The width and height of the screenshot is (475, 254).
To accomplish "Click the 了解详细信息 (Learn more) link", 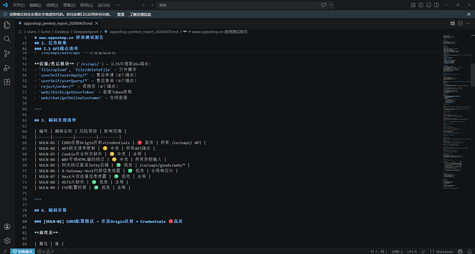I will 140,14.
